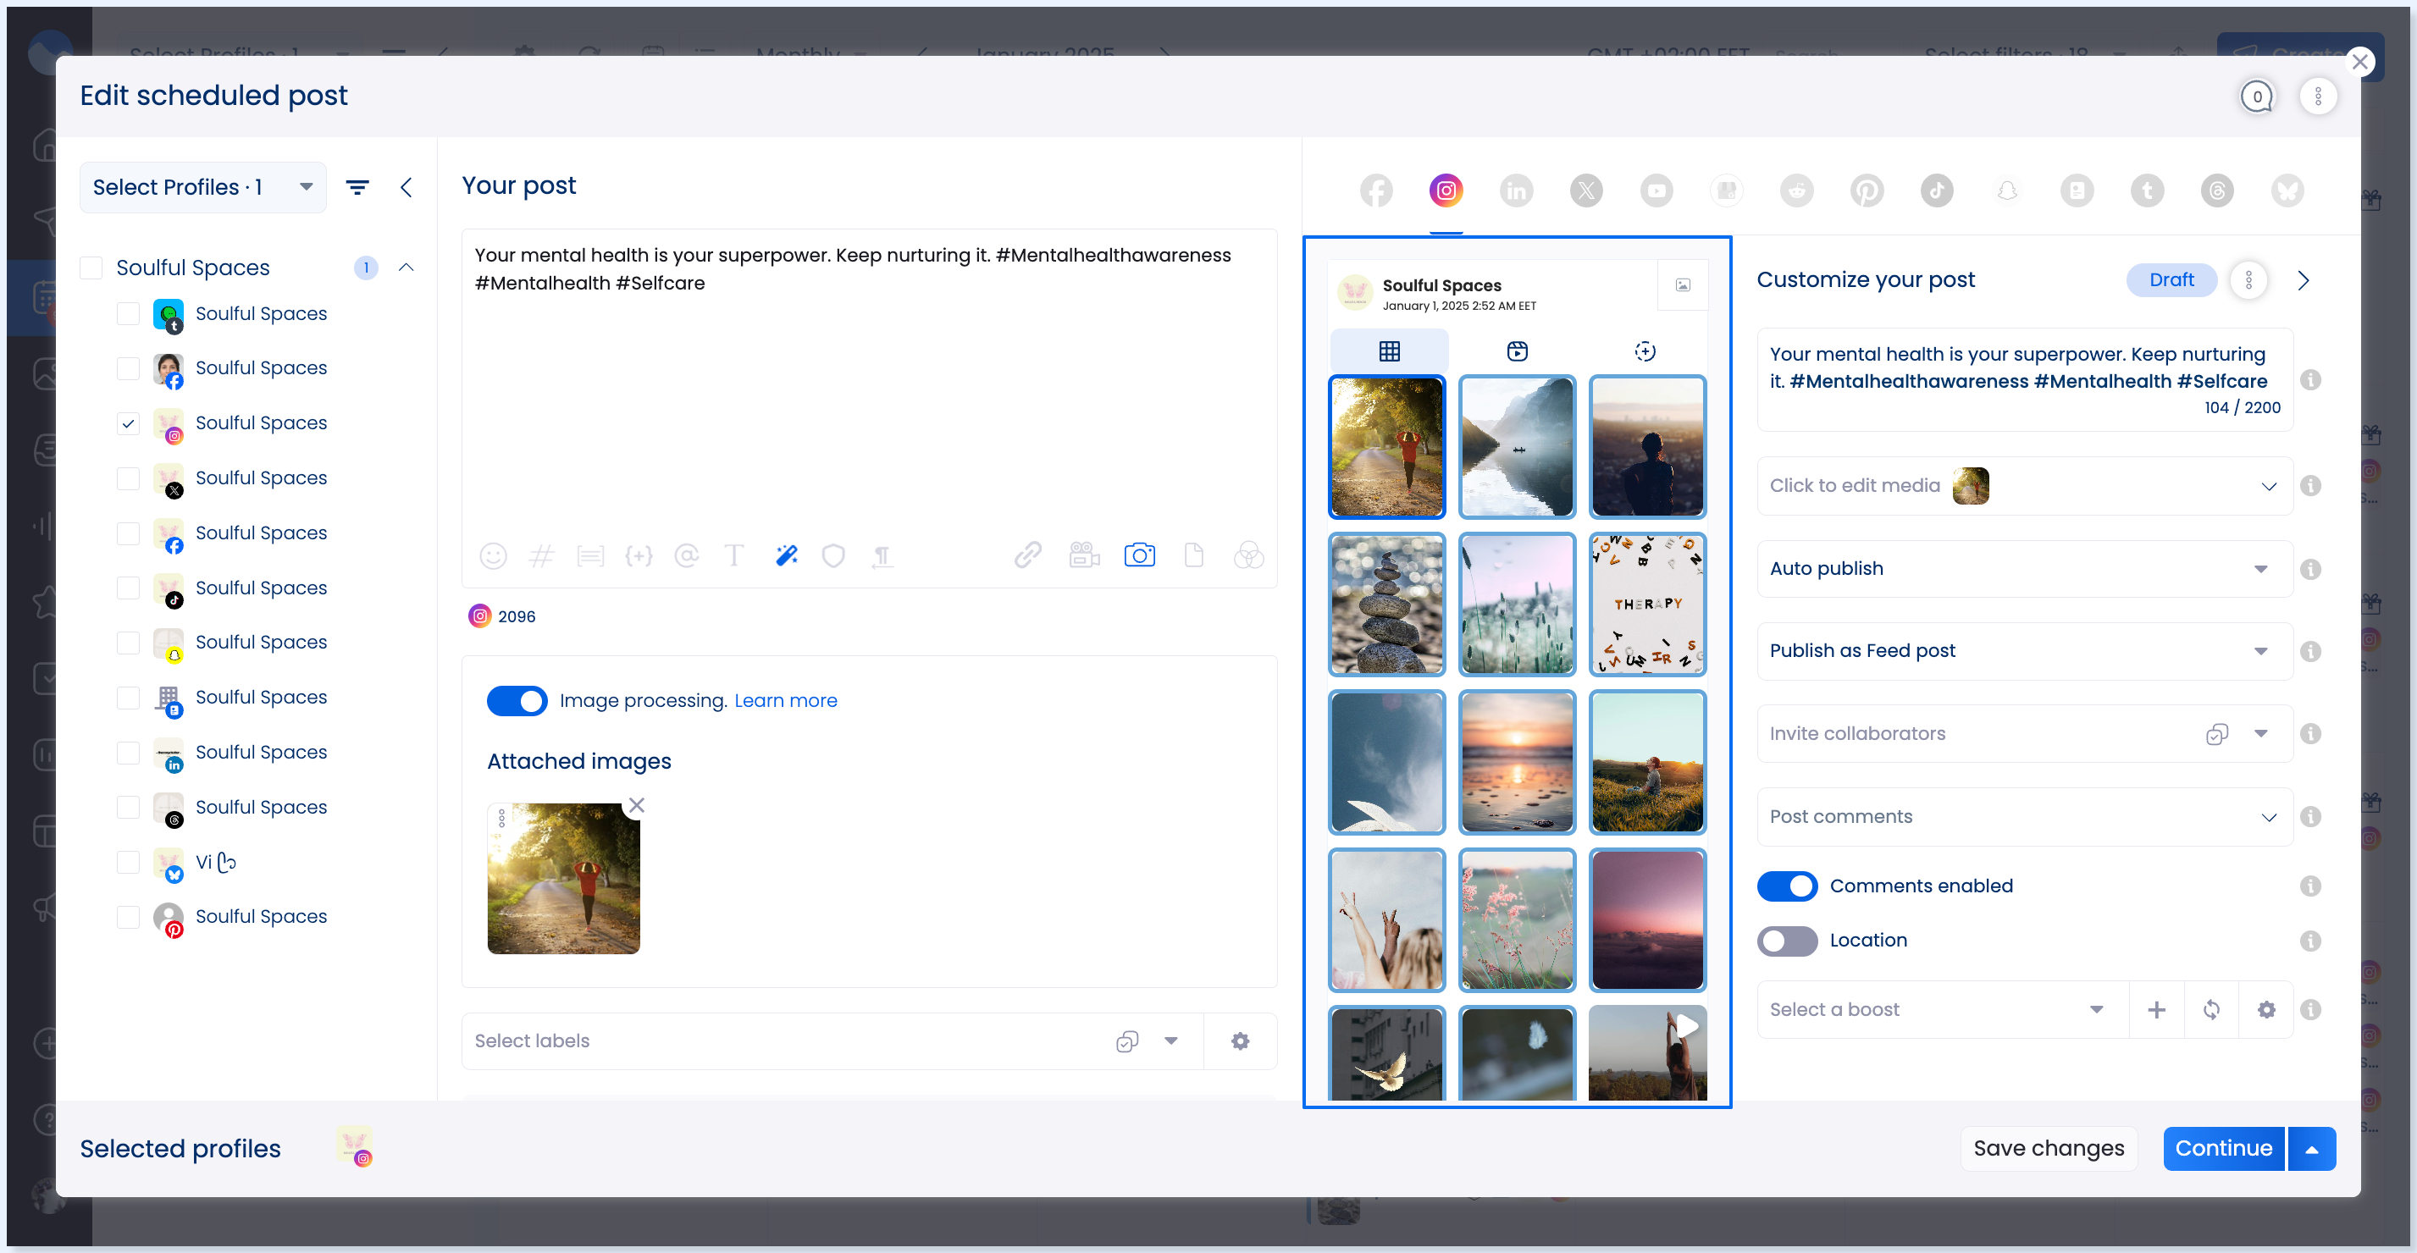Open Customize your post three-dot menu

2248,279
